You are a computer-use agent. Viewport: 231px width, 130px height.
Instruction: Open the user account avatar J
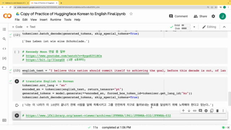pyautogui.click(x=222, y=16)
